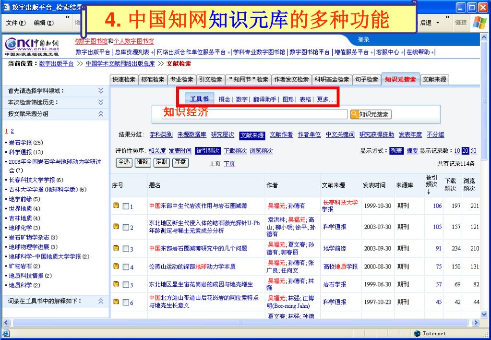This screenshot has height=340, width=491.
Task: Click the 被引频次 sort arrow in header
Action: 429,192
